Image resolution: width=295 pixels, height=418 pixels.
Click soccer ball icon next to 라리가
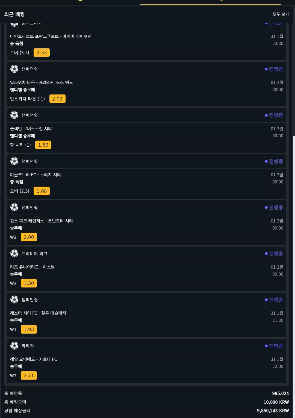point(14,346)
